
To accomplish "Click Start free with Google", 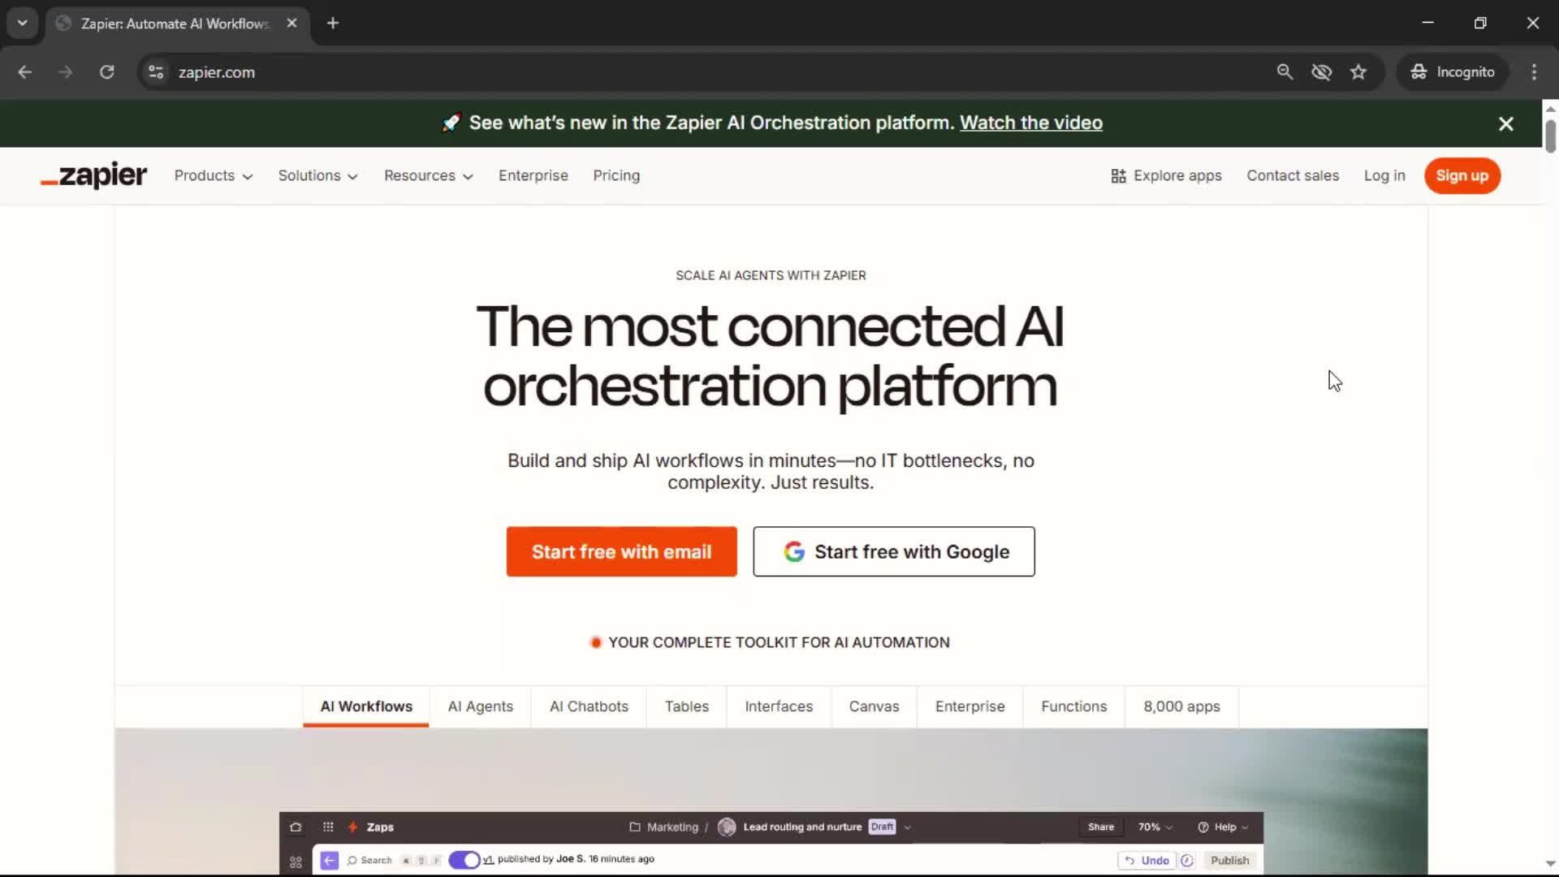I will point(894,552).
